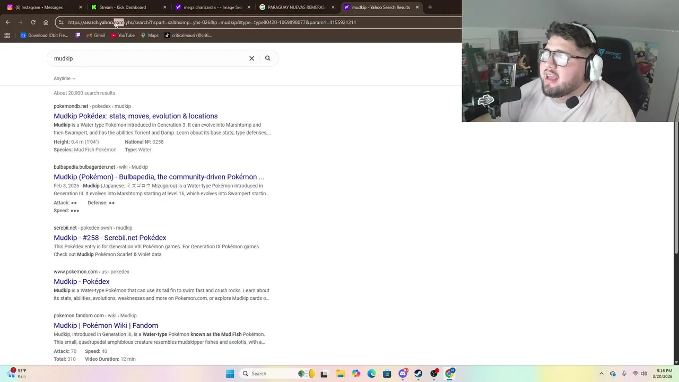Open the browser home page icon
679x382 pixels.
click(46, 22)
